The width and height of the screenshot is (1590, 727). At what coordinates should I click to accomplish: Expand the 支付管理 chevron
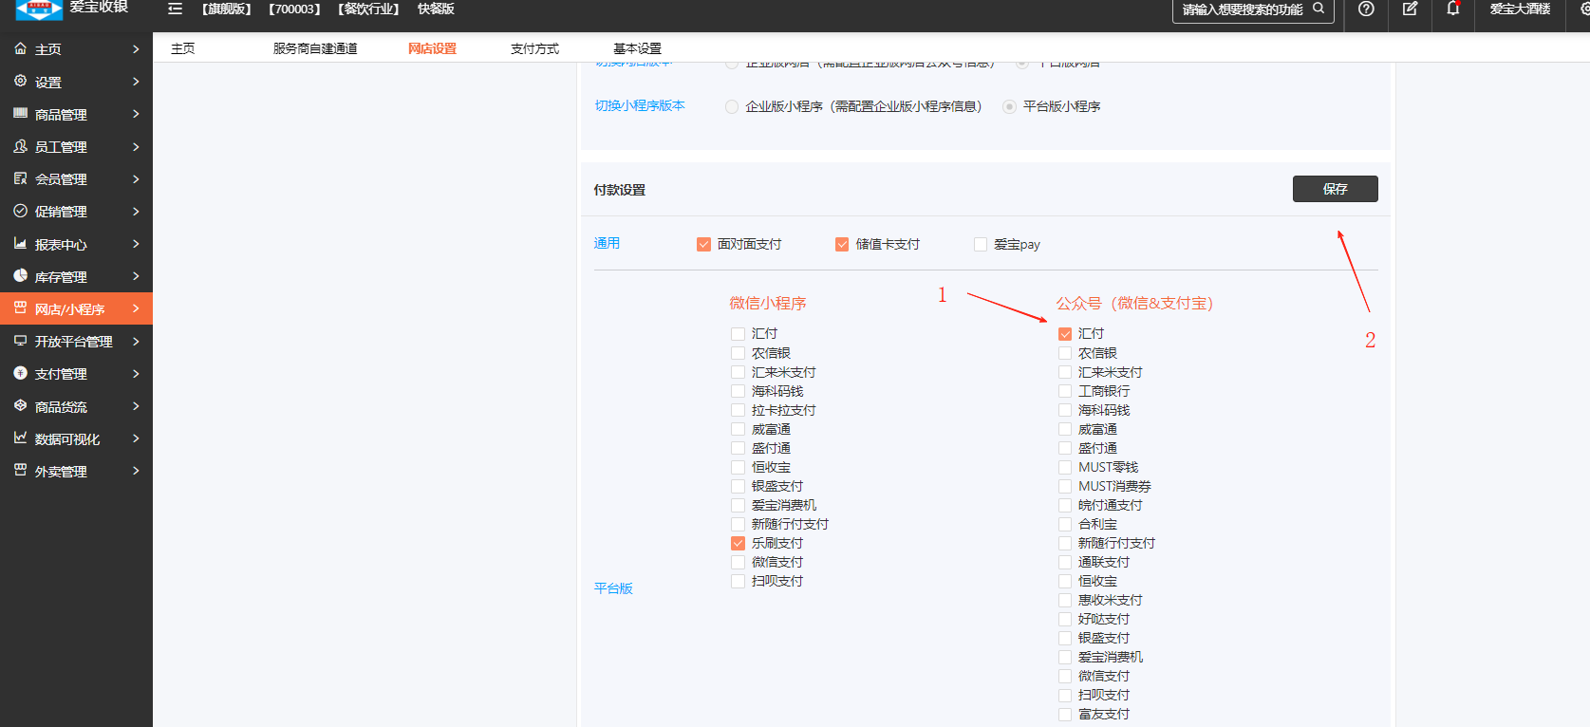tap(136, 373)
